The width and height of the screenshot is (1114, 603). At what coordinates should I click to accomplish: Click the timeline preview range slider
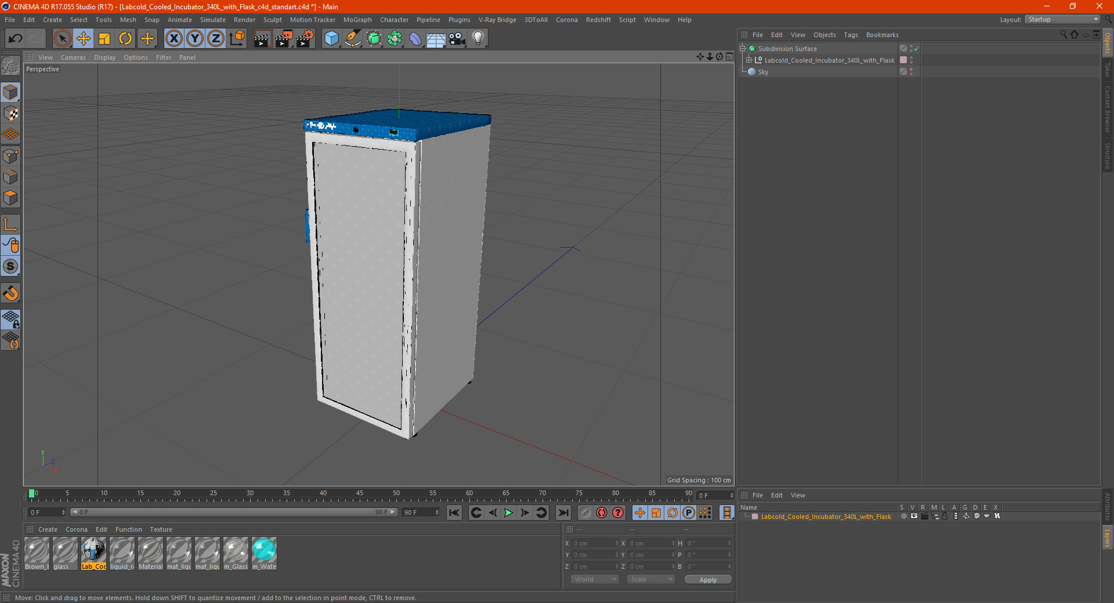pos(234,512)
